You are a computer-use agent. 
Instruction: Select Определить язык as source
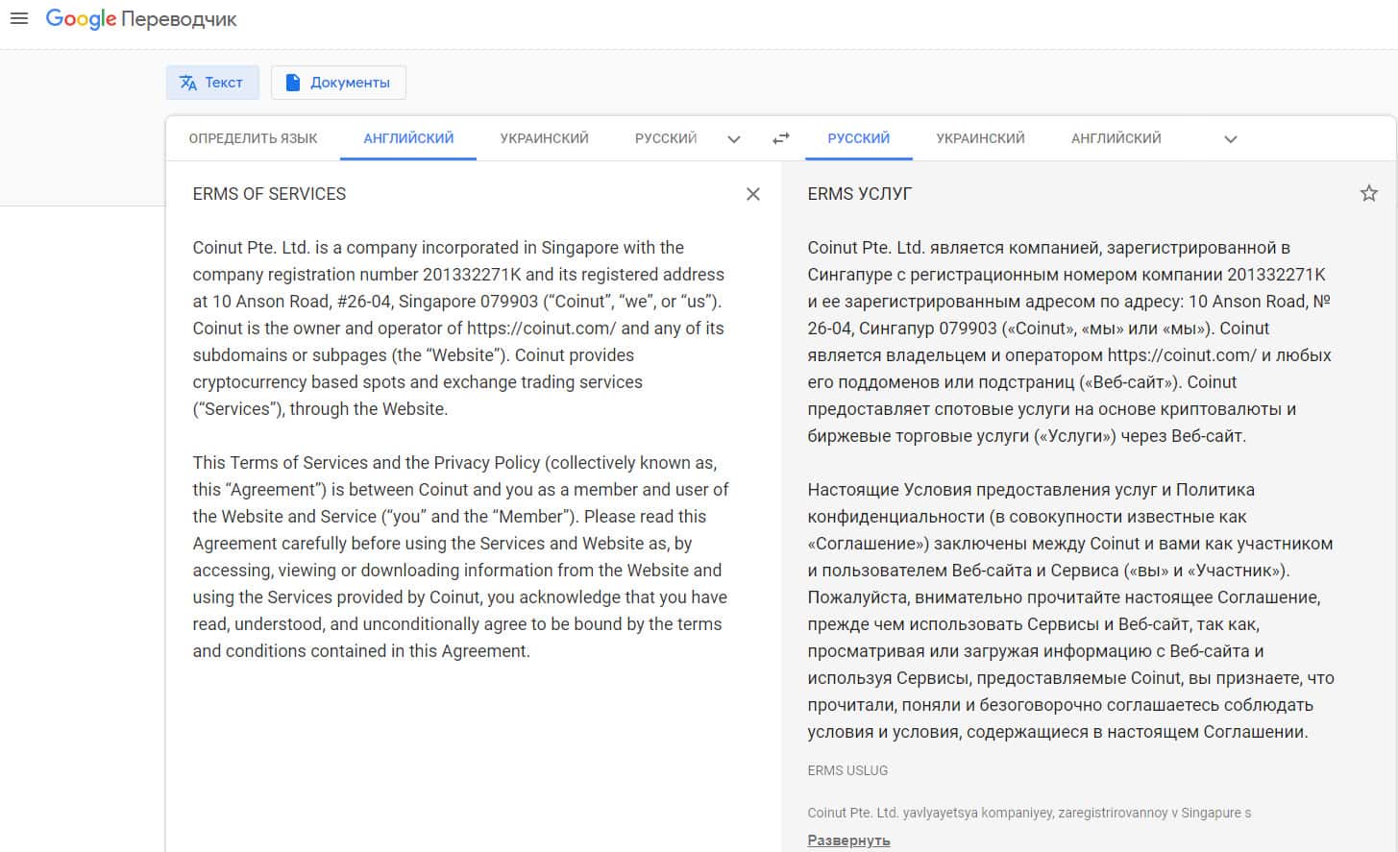point(253,138)
